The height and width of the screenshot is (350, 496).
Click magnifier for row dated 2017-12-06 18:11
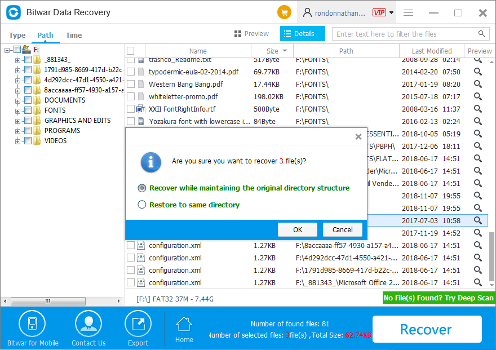click(477, 146)
